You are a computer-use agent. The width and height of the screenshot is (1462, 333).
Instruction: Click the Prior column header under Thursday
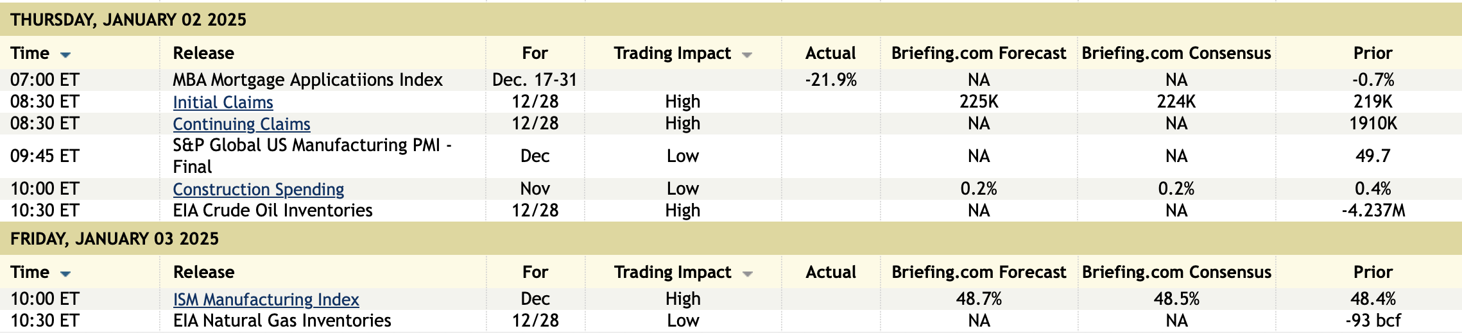point(1373,53)
